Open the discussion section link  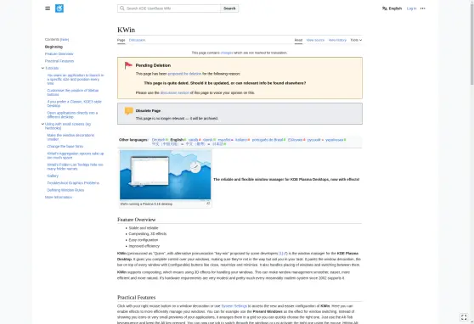point(175,93)
